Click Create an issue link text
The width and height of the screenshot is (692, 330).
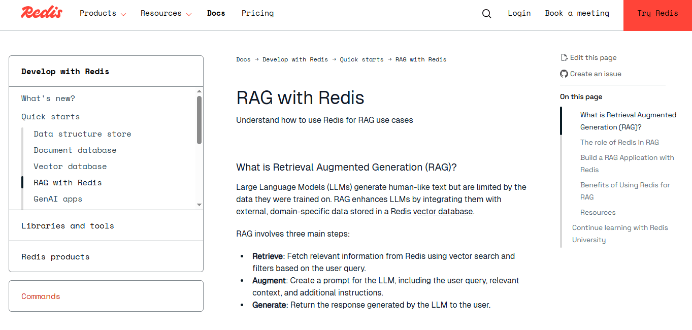pos(596,74)
